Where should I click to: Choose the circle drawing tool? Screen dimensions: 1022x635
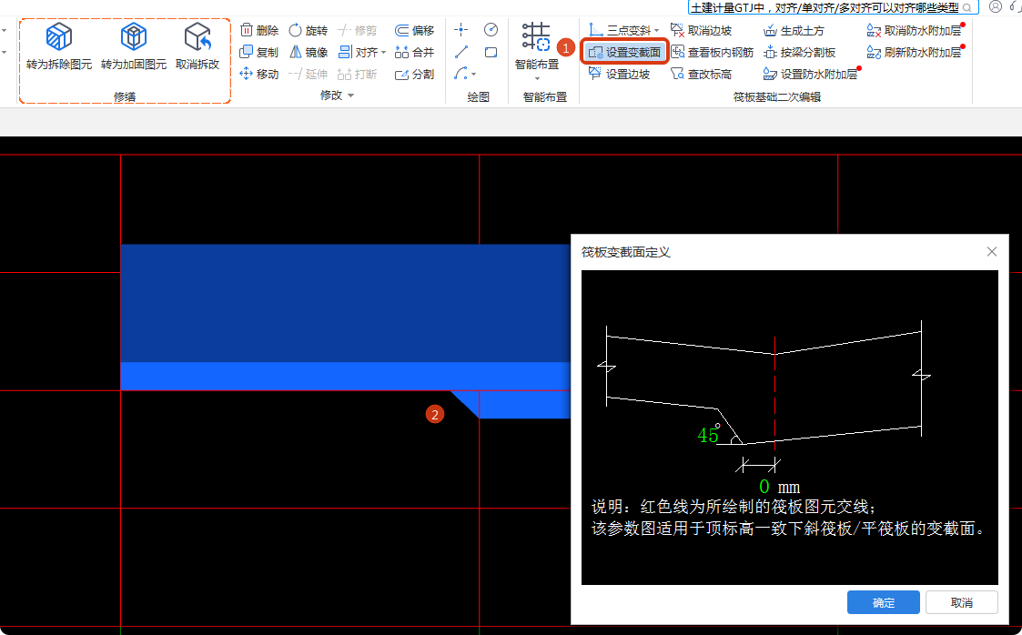[x=491, y=30]
